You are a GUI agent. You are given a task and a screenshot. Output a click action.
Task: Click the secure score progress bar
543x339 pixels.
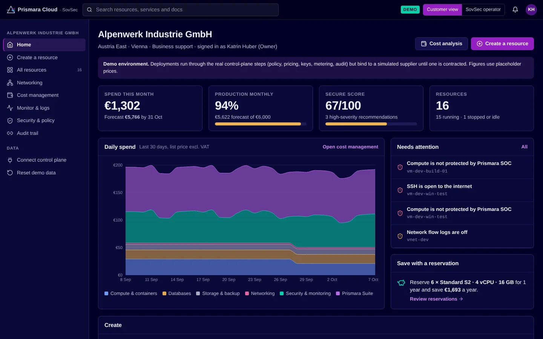pyautogui.click(x=371, y=124)
